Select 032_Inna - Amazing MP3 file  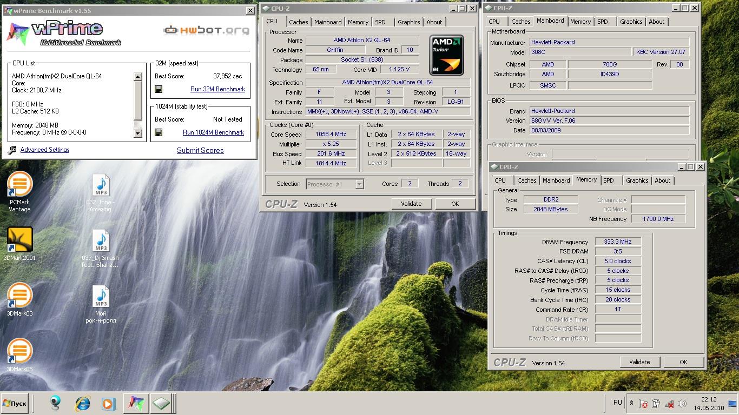pos(101,192)
